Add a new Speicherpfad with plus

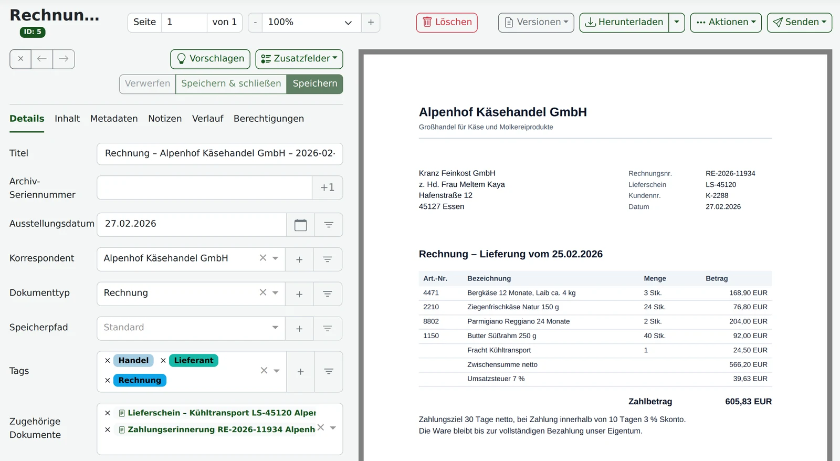pos(299,329)
